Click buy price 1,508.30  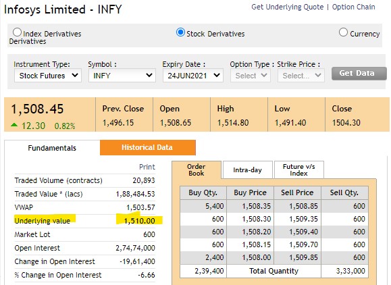click(257, 219)
